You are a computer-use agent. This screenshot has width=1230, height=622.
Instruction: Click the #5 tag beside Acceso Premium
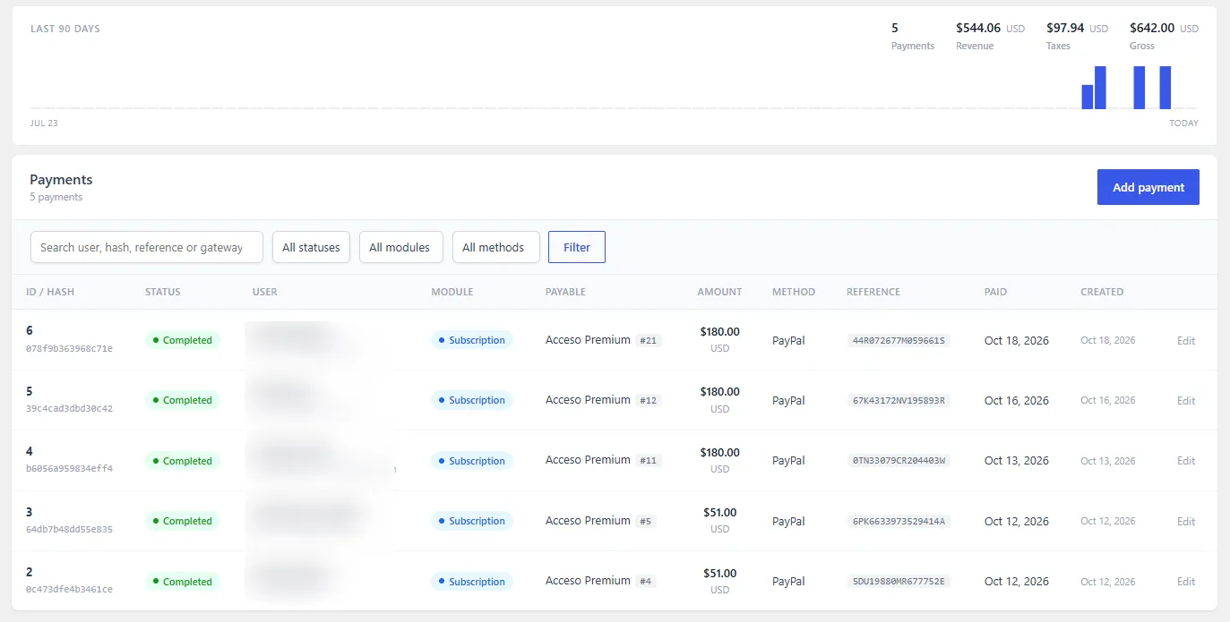coord(646,522)
